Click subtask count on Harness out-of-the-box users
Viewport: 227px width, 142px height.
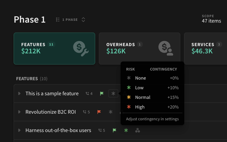[x=102, y=130]
